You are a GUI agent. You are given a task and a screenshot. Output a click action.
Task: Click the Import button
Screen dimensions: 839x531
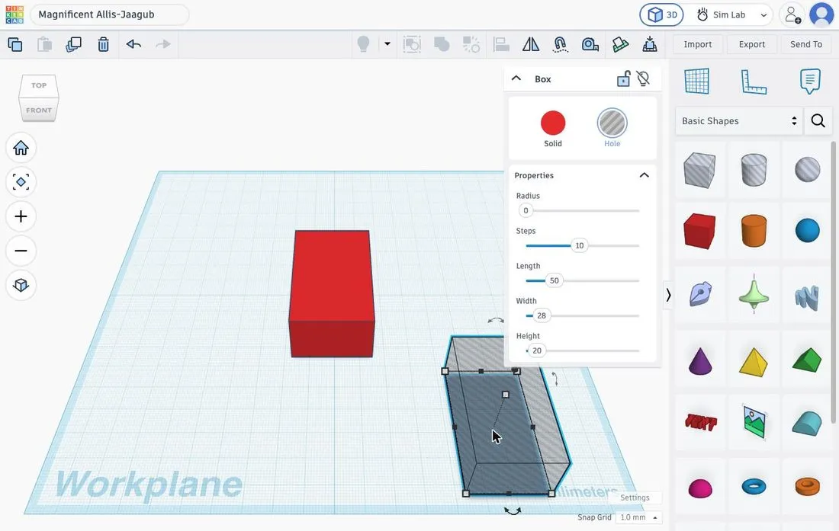click(x=698, y=44)
